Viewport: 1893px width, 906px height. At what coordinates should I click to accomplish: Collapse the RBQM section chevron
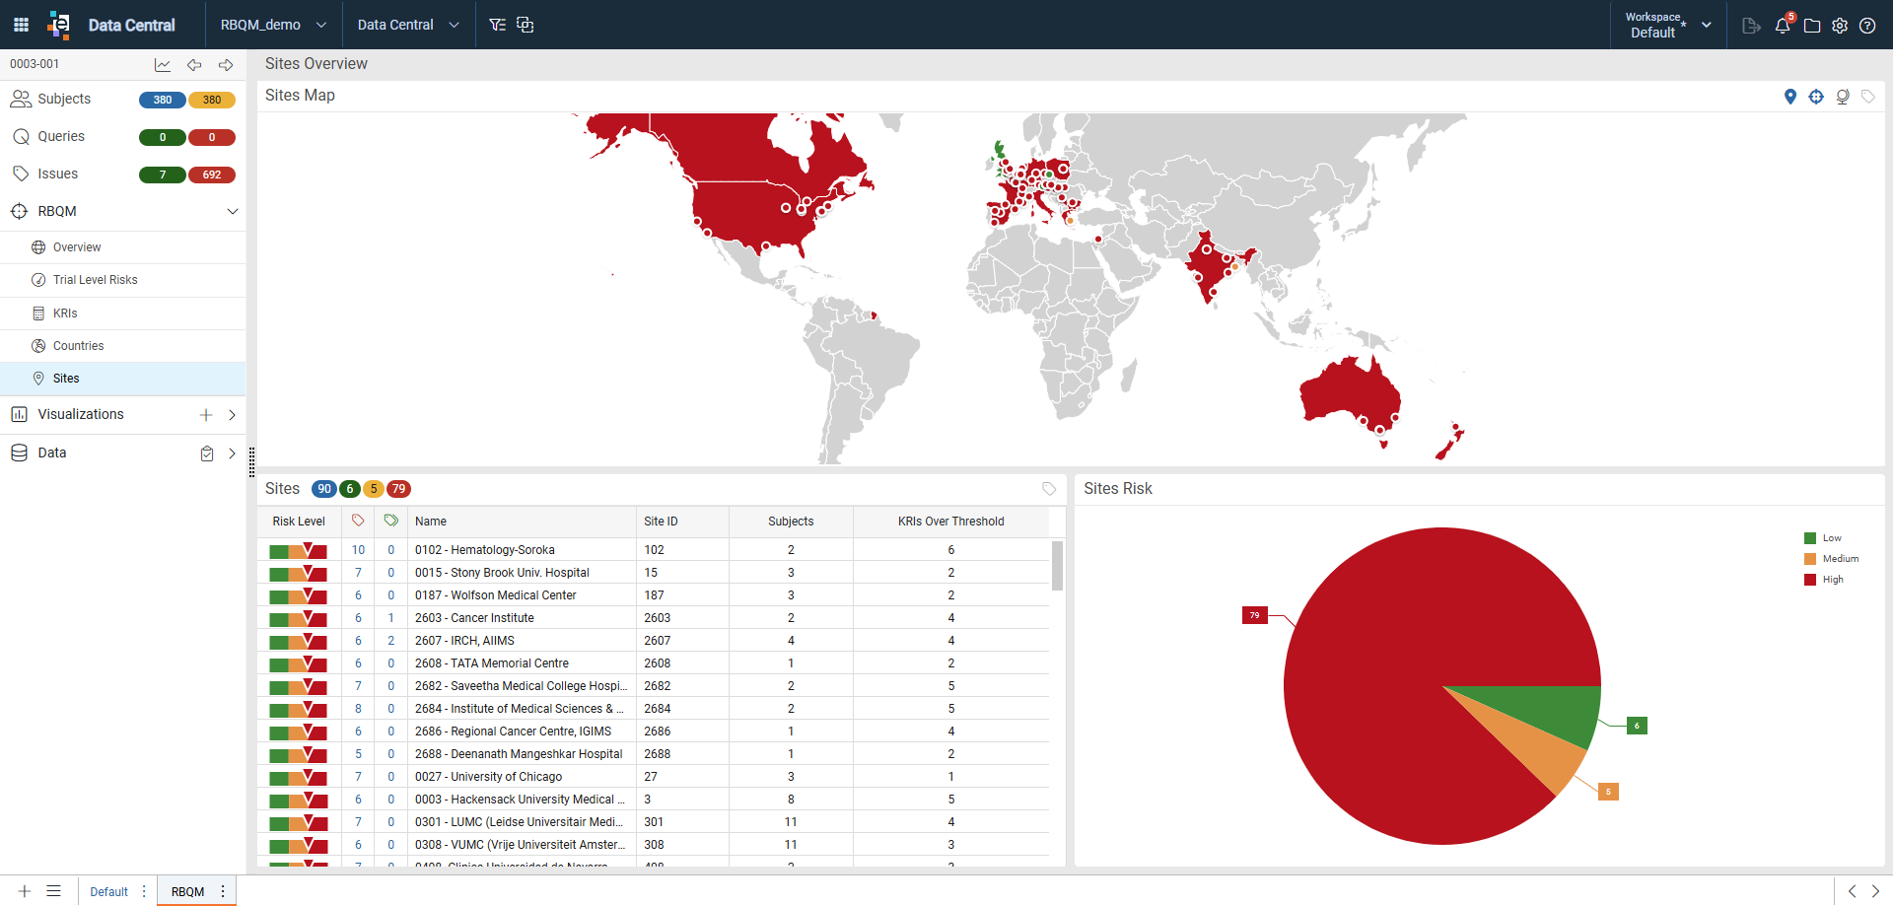(x=233, y=212)
